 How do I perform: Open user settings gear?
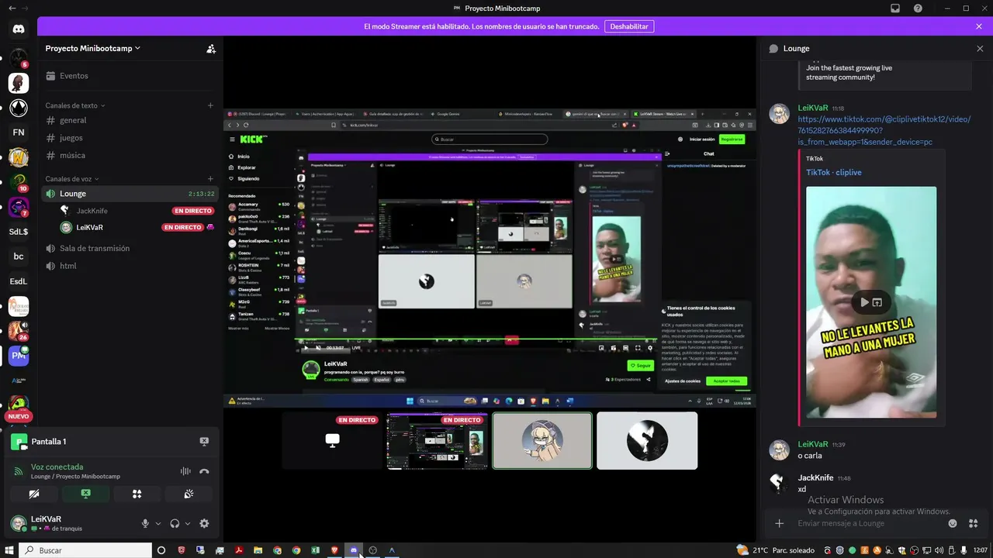pyautogui.click(x=204, y=523)
